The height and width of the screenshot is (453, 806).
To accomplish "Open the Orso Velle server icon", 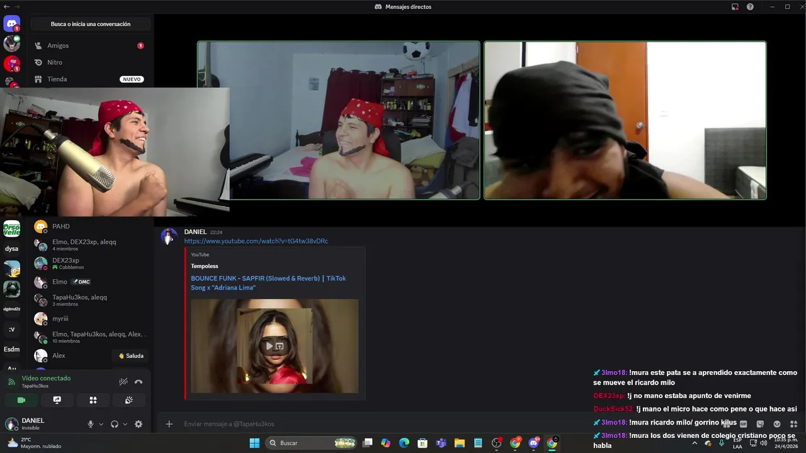I will (11, 228).
